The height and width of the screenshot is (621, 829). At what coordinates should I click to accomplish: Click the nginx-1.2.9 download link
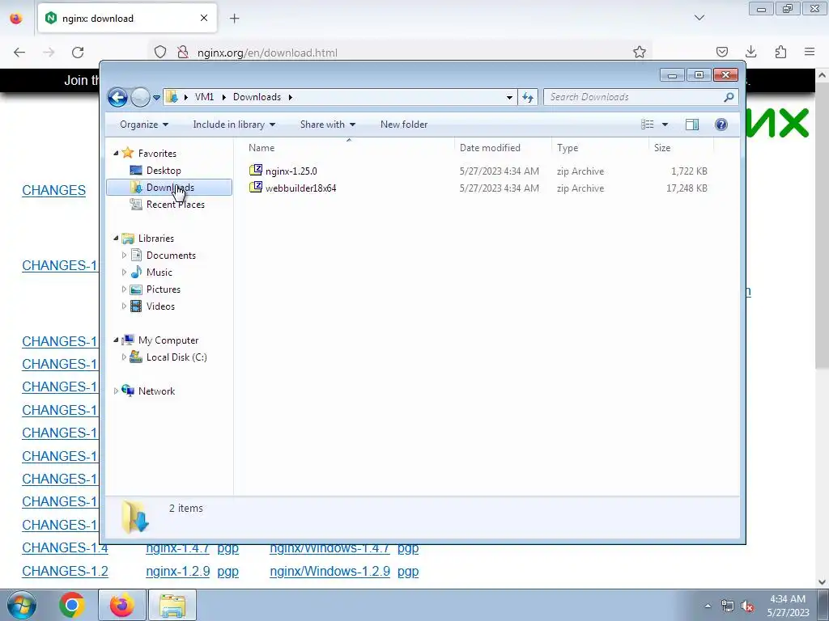(177, 572)
